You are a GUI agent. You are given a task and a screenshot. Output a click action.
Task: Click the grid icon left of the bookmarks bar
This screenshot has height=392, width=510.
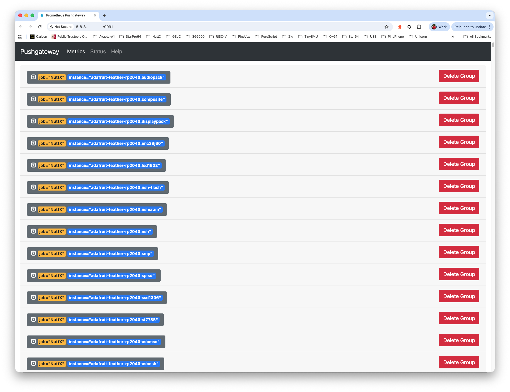click(20, 37)
